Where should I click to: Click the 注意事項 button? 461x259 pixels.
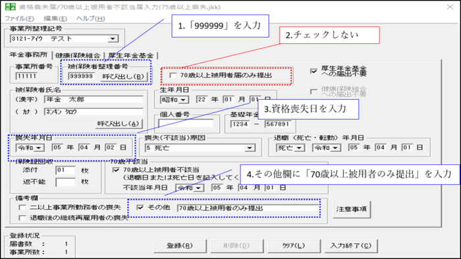click(352, 210)
